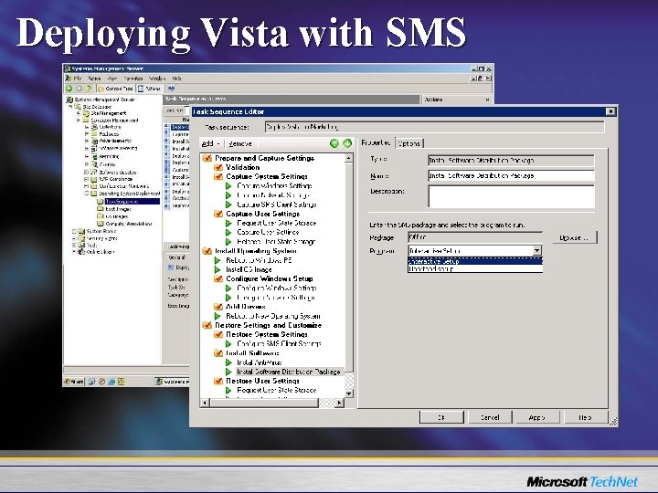Click the green step icon beside Capture SMS Client Settings
The height and width of the screenshot is (493, 658).
coord(228,205)
